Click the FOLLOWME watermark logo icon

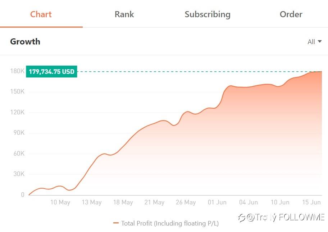[242, 218]
